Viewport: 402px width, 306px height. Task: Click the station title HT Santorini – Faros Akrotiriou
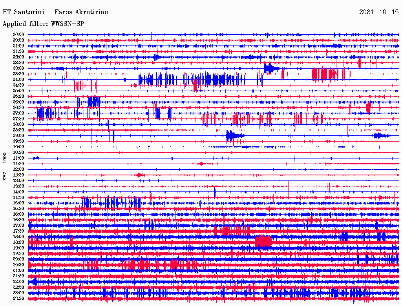pos(55,12)
